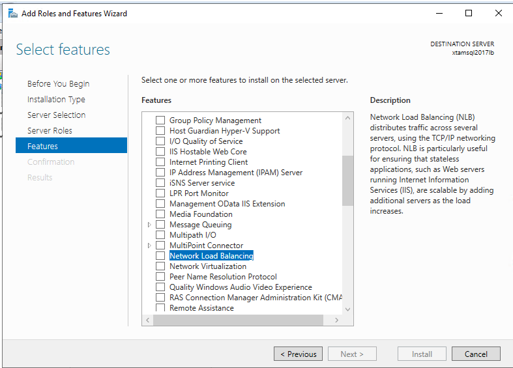Click the vertical scrollbar thumb of features

pyautogui.click(x=347, y=180)
